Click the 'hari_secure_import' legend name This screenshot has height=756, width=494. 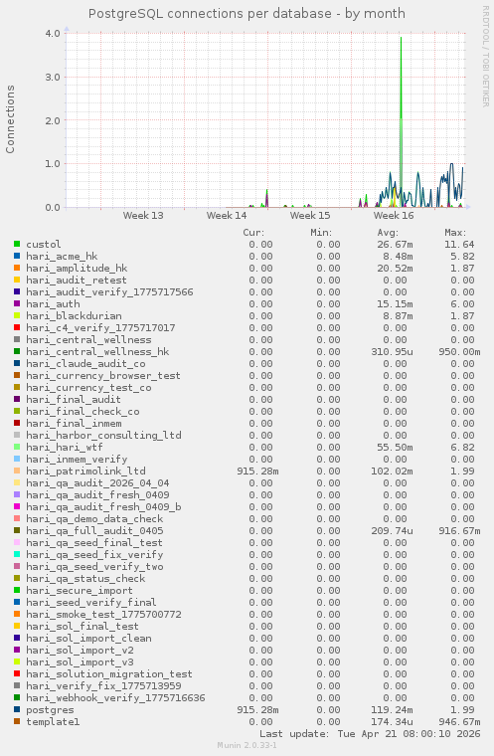click(x=80, y=591)
